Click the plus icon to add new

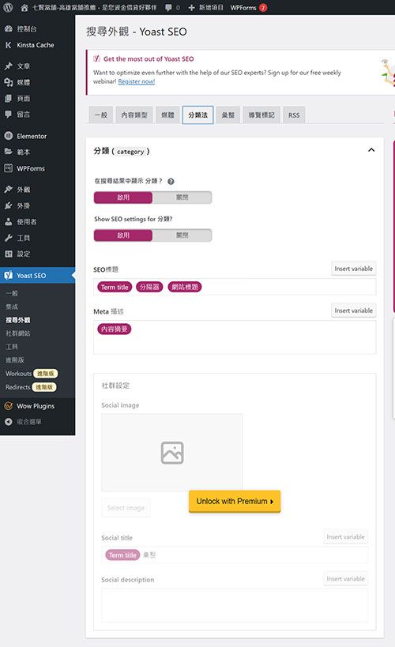point(191,7)
